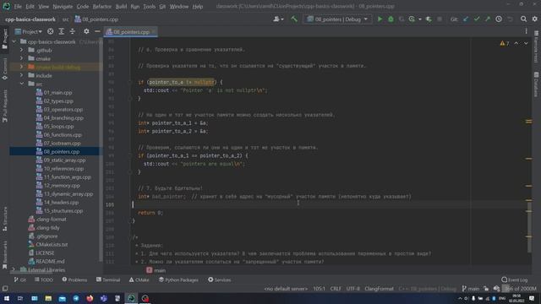Open editor tabs more options menu
541x304 pixels.
coord(526,32)
